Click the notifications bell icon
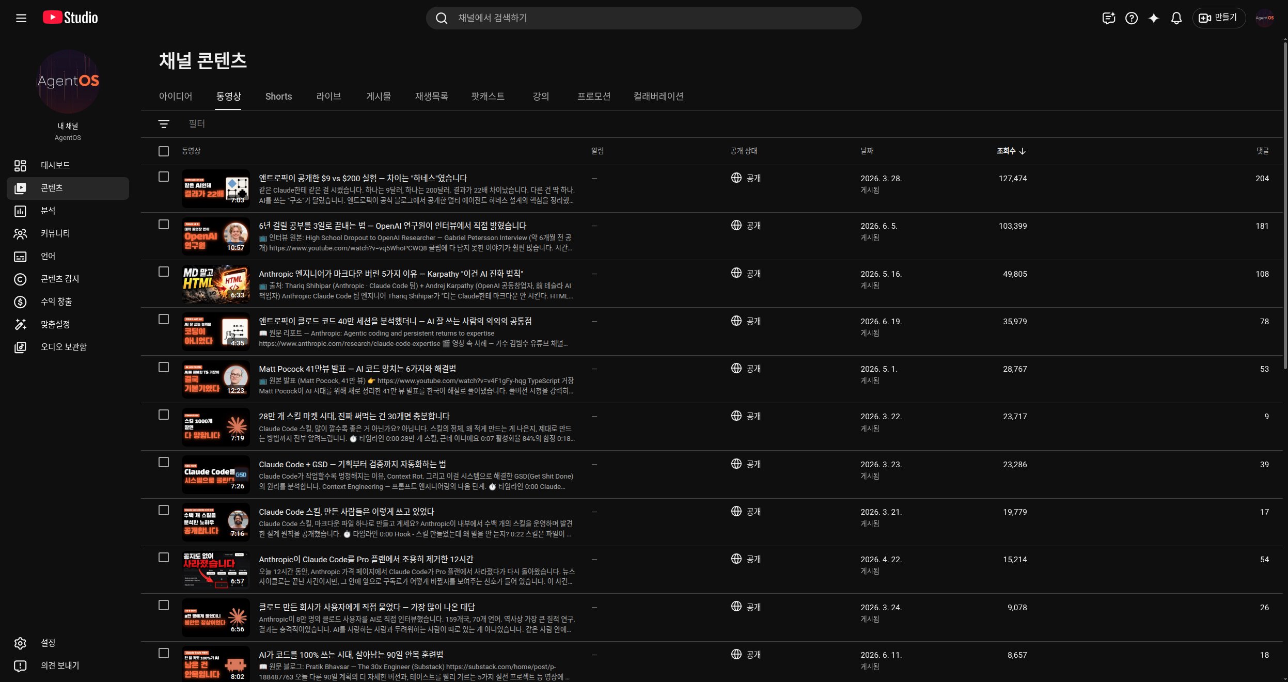1288x682 pixels. [x=1176, y=18]
